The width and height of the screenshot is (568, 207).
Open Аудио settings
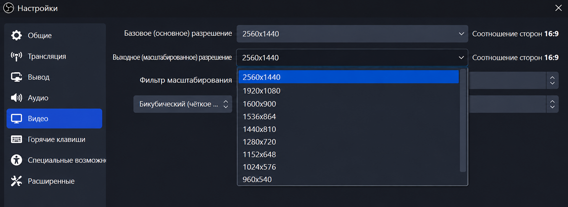tap(54, 98)
